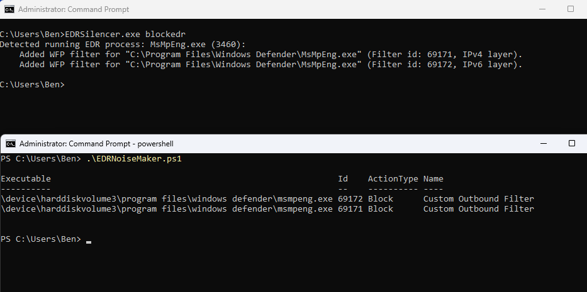Click the IPv4 layer WFP filter line

pyautogui.click(x=271, y=55)
